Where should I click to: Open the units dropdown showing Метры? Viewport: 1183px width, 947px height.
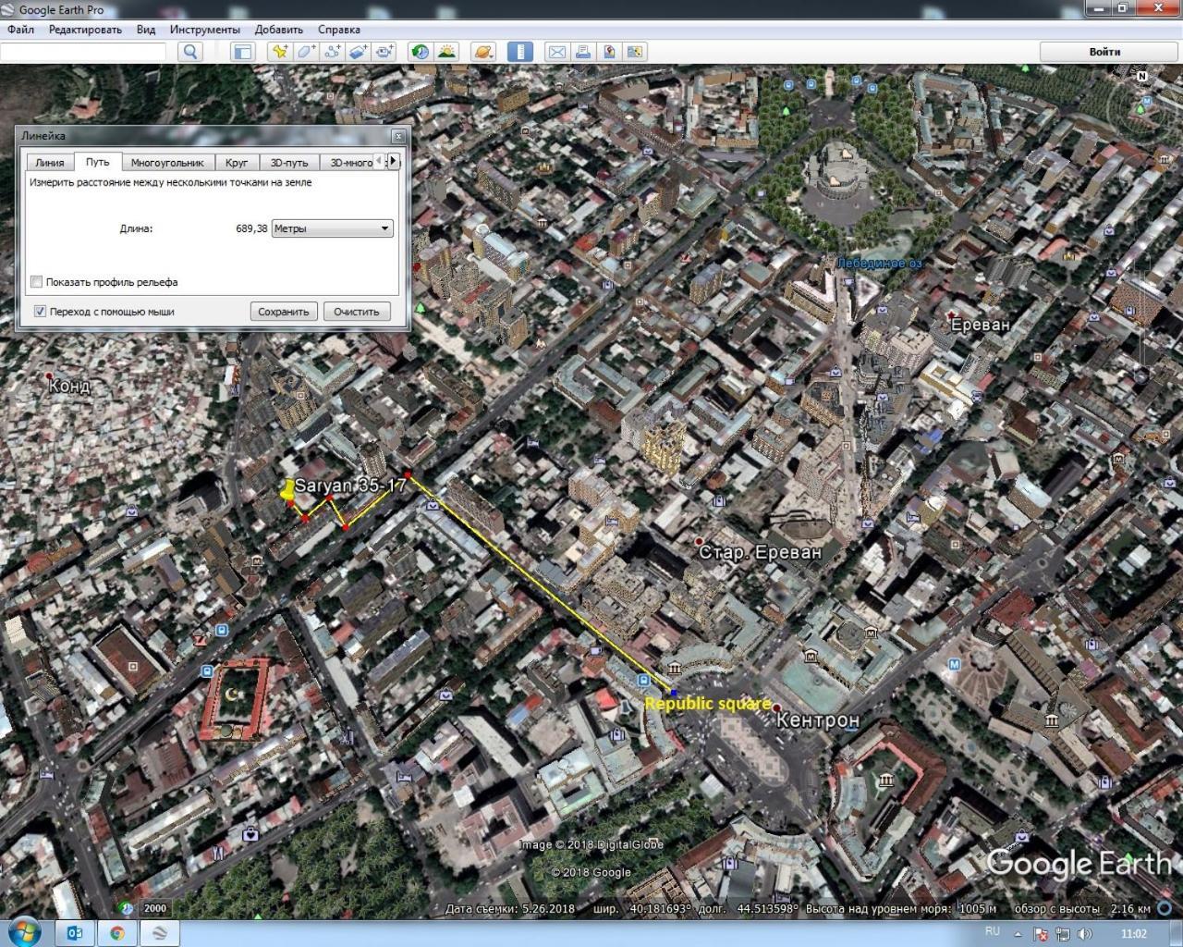(x=333, y=228)
